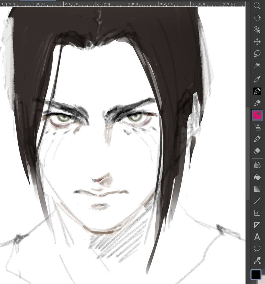The image size is (265, 284).
Task: Select the Gradient tool
Action: tap(257, 189)
